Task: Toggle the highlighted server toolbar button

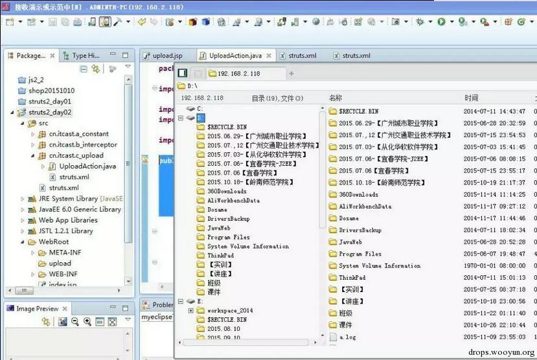Action: coord(105,22)
